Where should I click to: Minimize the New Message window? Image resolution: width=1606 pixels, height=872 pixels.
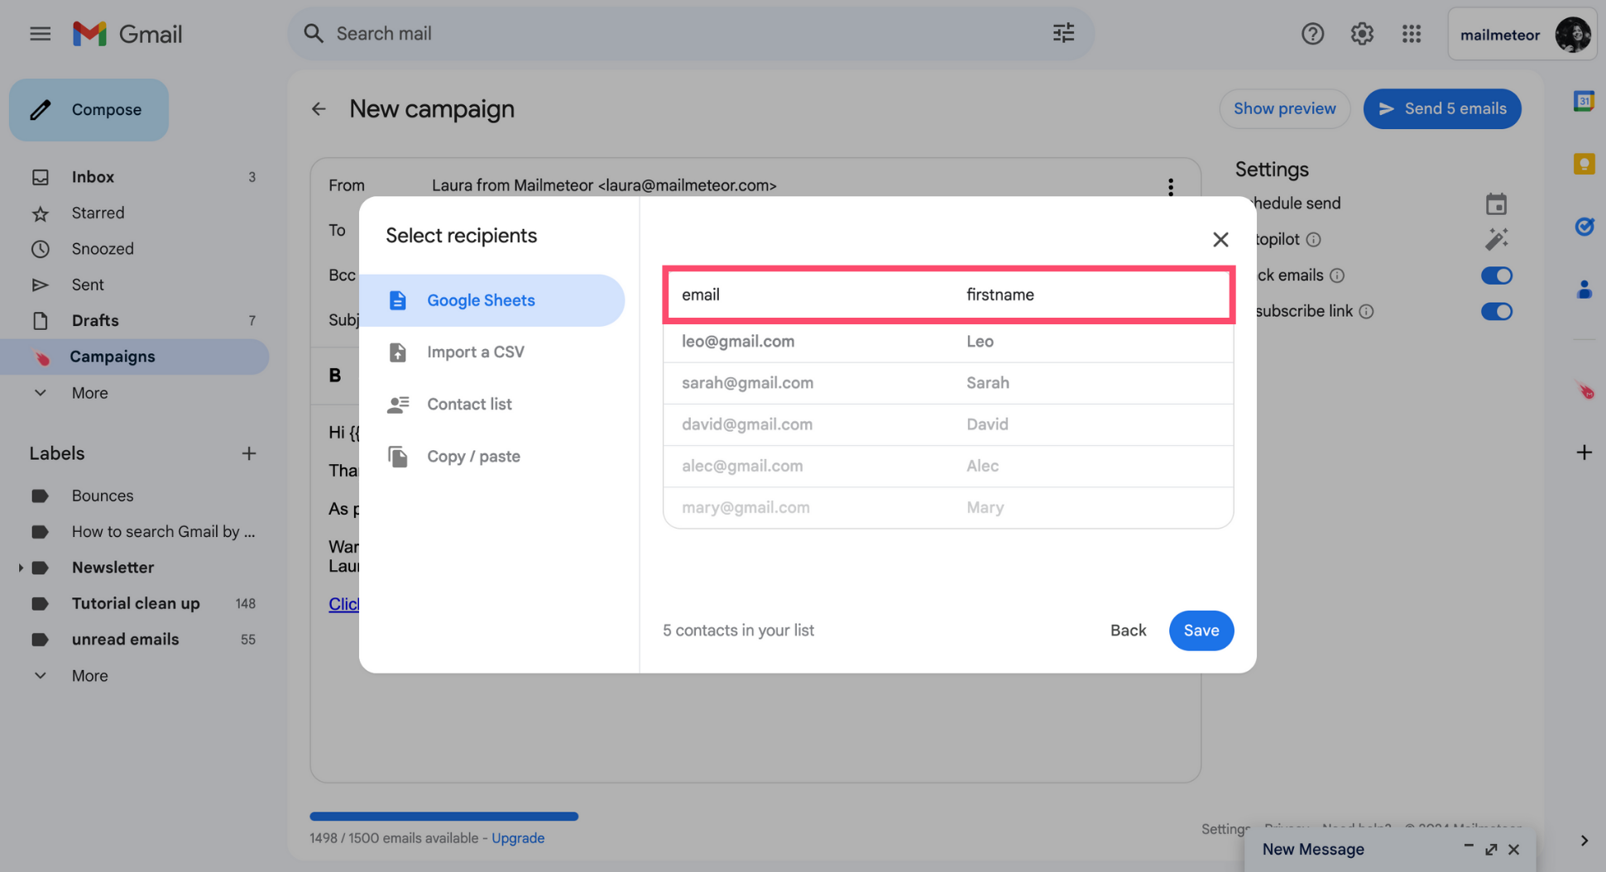click(x=1468, y=847)
